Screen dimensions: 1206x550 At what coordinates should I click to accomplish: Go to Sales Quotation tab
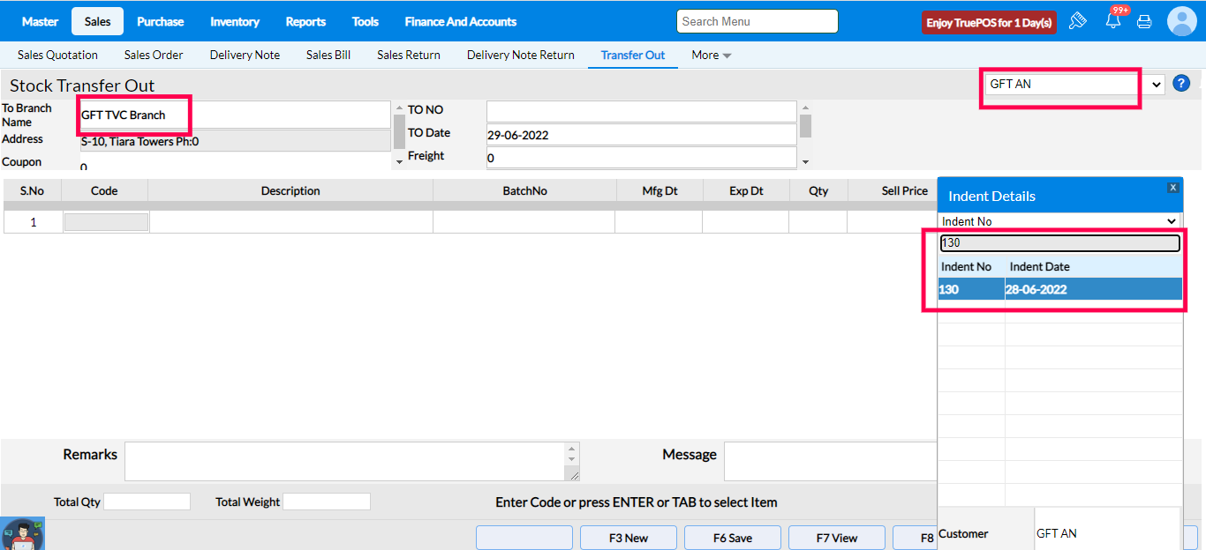57,55
